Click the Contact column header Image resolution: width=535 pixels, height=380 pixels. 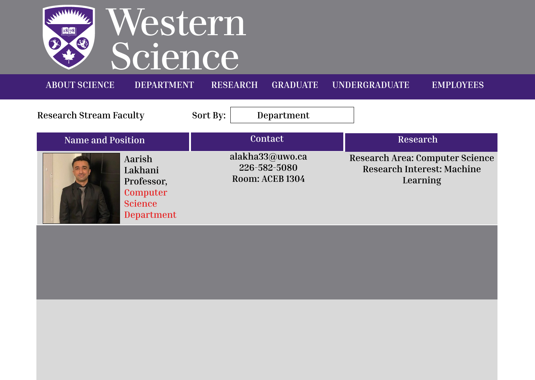click(267, 142)
